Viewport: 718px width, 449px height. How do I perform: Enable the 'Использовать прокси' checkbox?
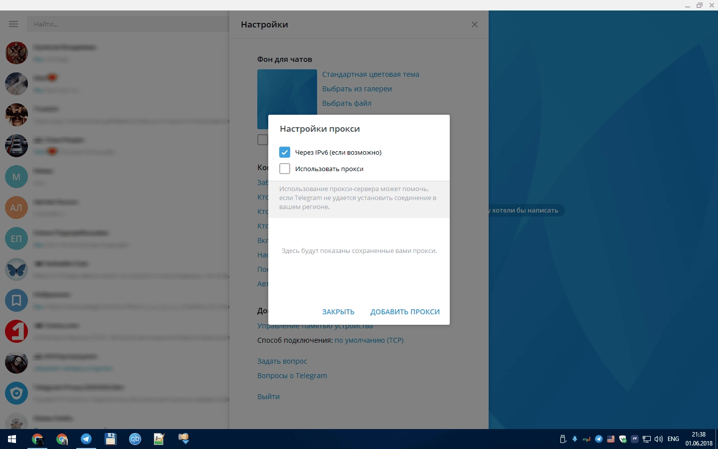(x=285, y=169)
